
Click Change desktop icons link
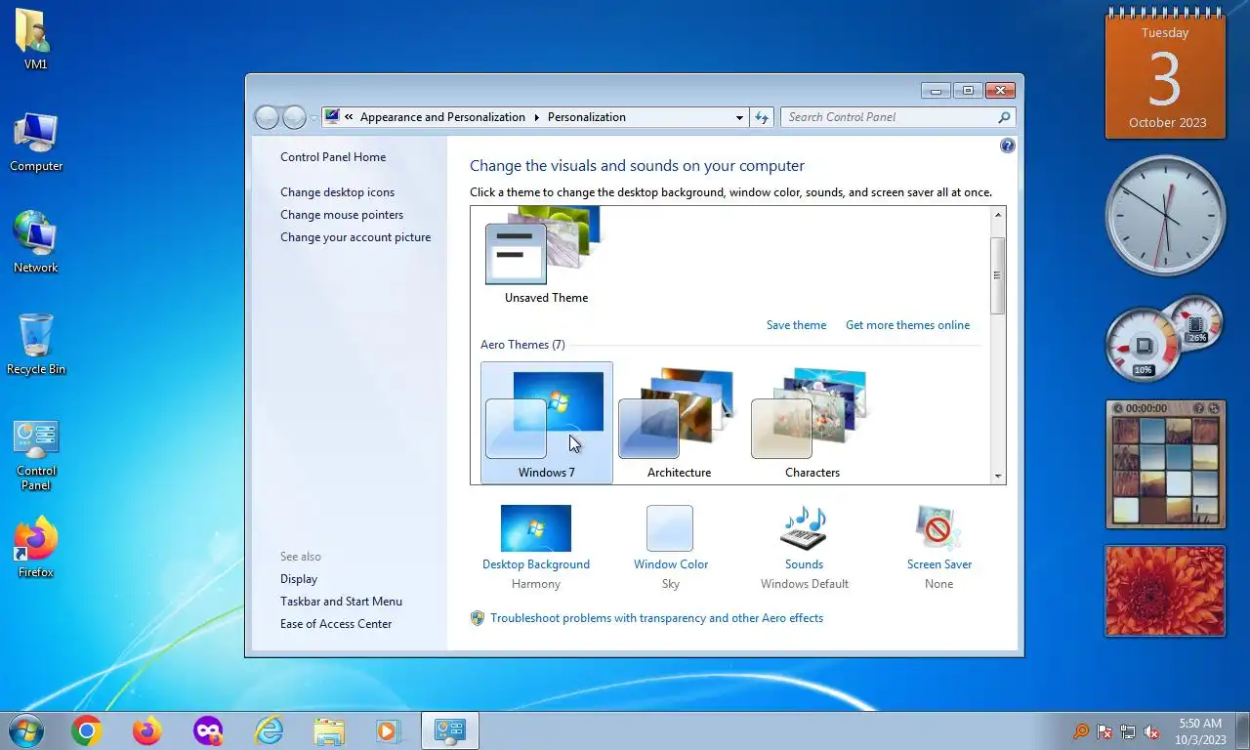point(338,192)
